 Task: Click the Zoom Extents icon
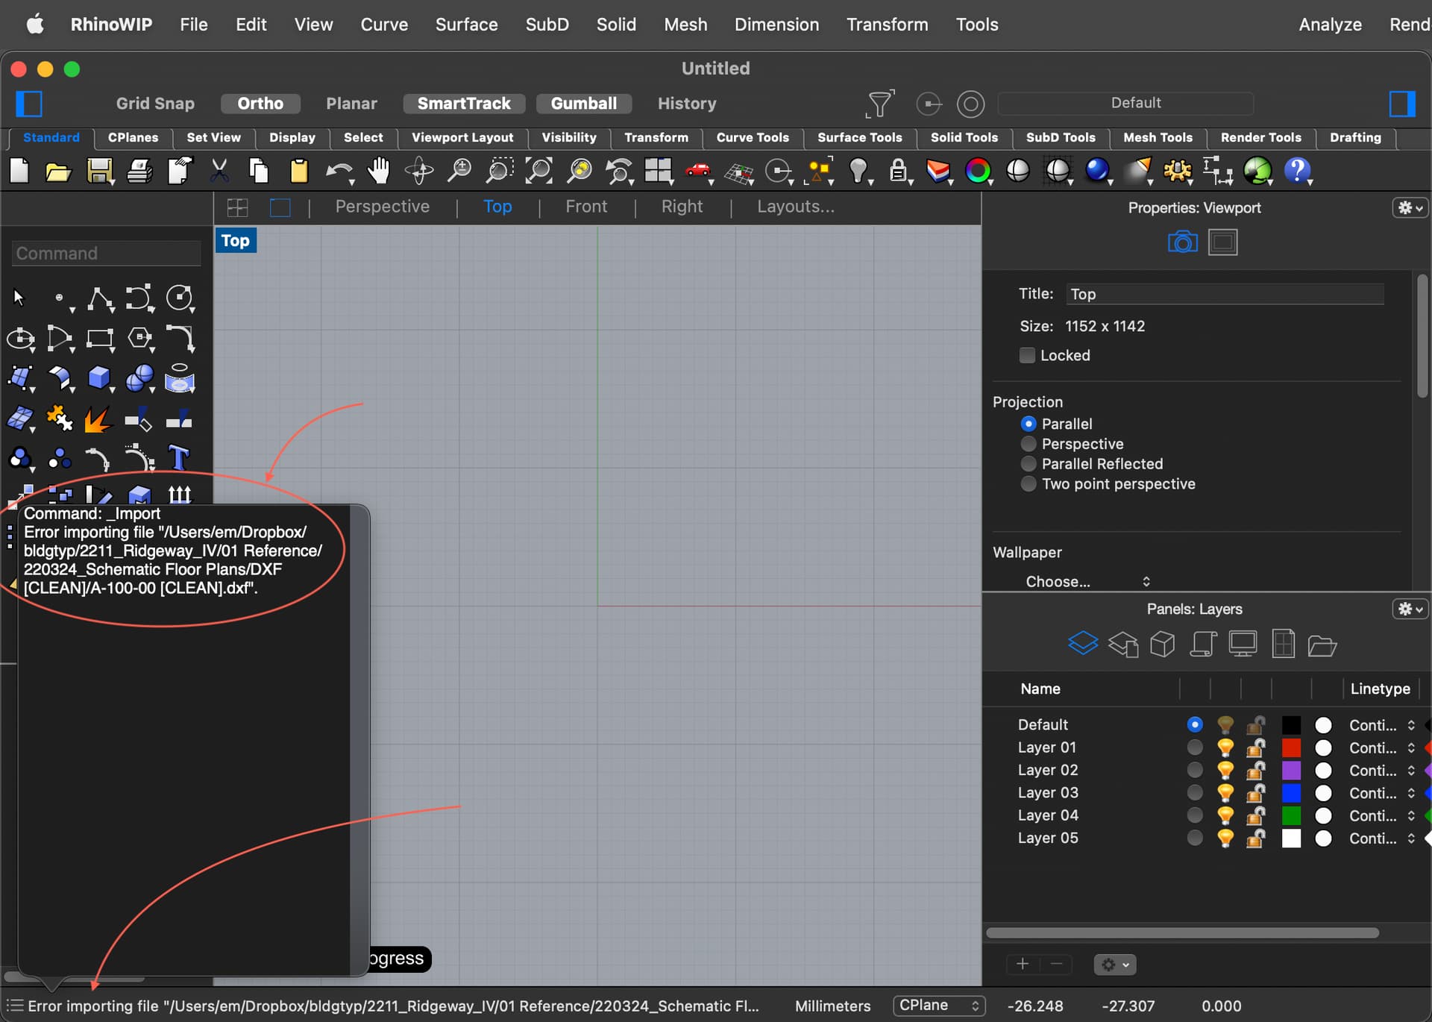coord(538,171)
